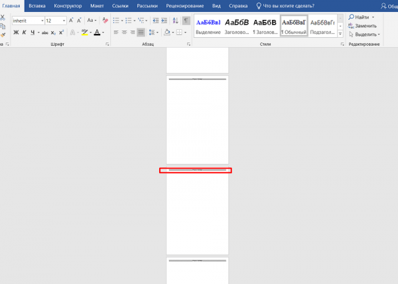Image resolution: width=398 pixels, height=284 pixels.
Task: Open the Выделить selection menu
Action: [364, 35]
